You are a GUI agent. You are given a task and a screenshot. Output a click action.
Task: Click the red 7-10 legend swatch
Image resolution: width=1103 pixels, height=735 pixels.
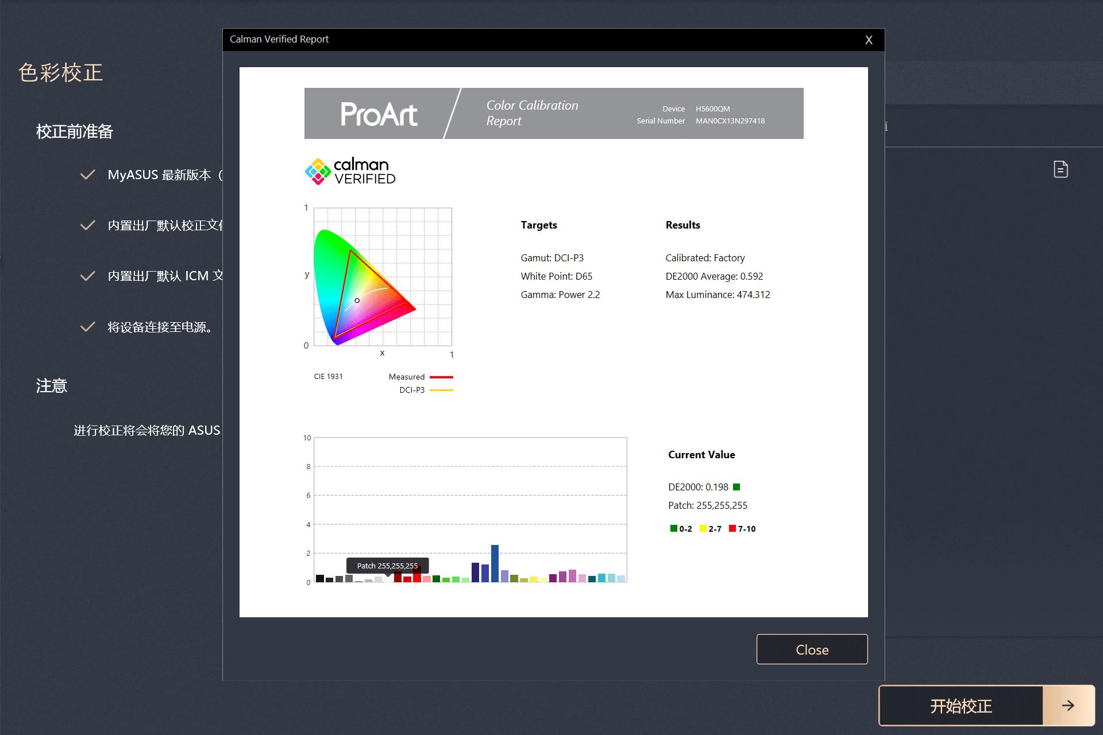pos(732,528)
